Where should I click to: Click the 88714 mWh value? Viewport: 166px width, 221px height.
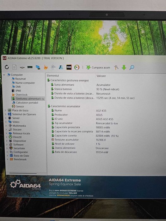click(x=103, y=132)
